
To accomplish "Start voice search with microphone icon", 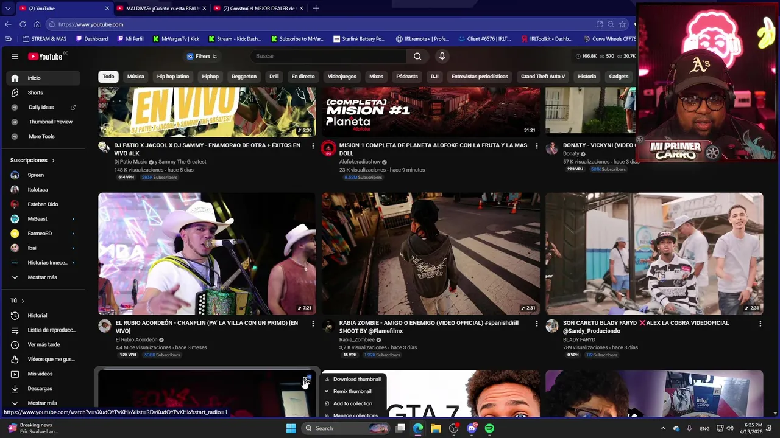I will click(x=442, y=57).
